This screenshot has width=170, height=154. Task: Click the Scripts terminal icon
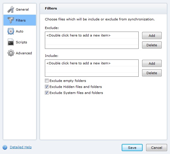(x=11, y=42)
